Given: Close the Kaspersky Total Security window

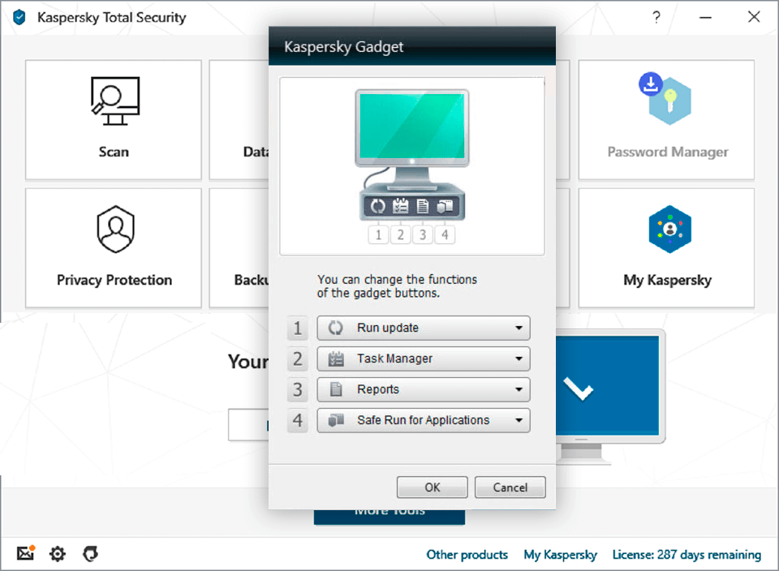Looking at the screenshot, I should coord(754,17).
